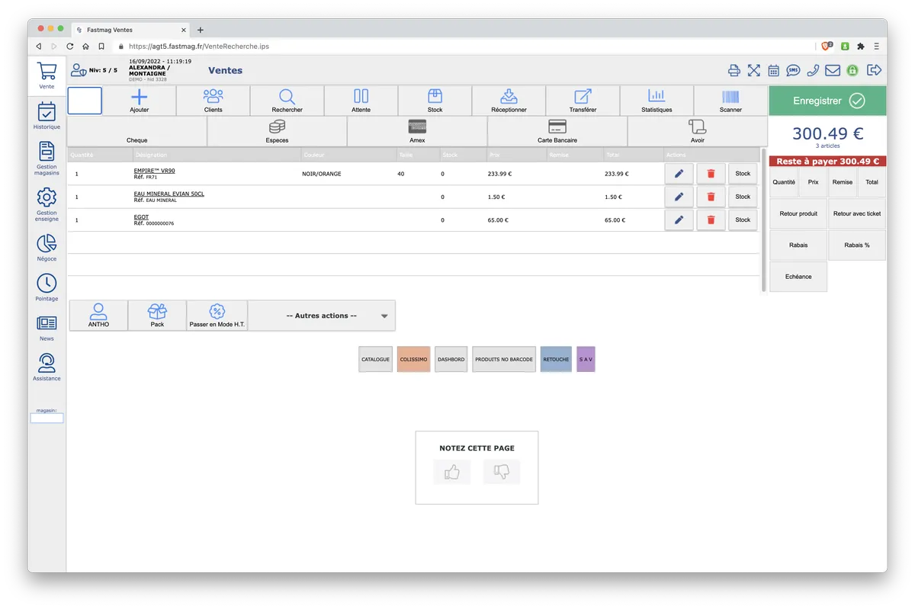Click Stock button on EGOT row
The width and height of the screenshot is (915, 609).
[743, 220]
